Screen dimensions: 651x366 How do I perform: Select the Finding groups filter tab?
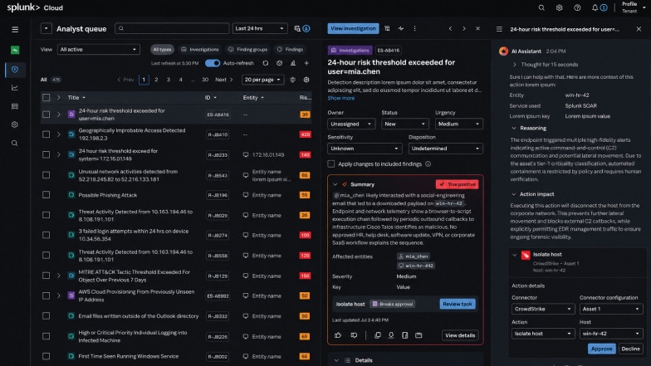247,50
